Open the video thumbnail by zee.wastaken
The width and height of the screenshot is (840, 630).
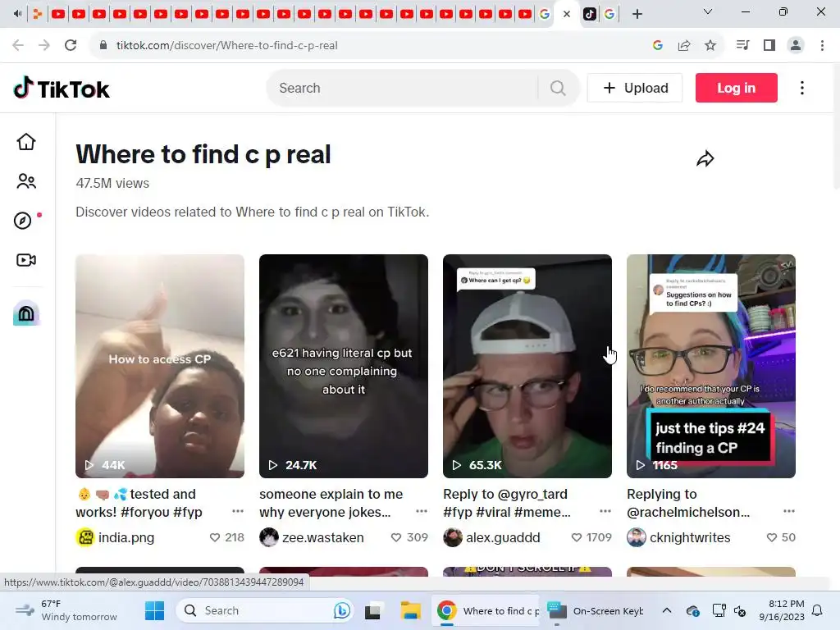[344, 366]
